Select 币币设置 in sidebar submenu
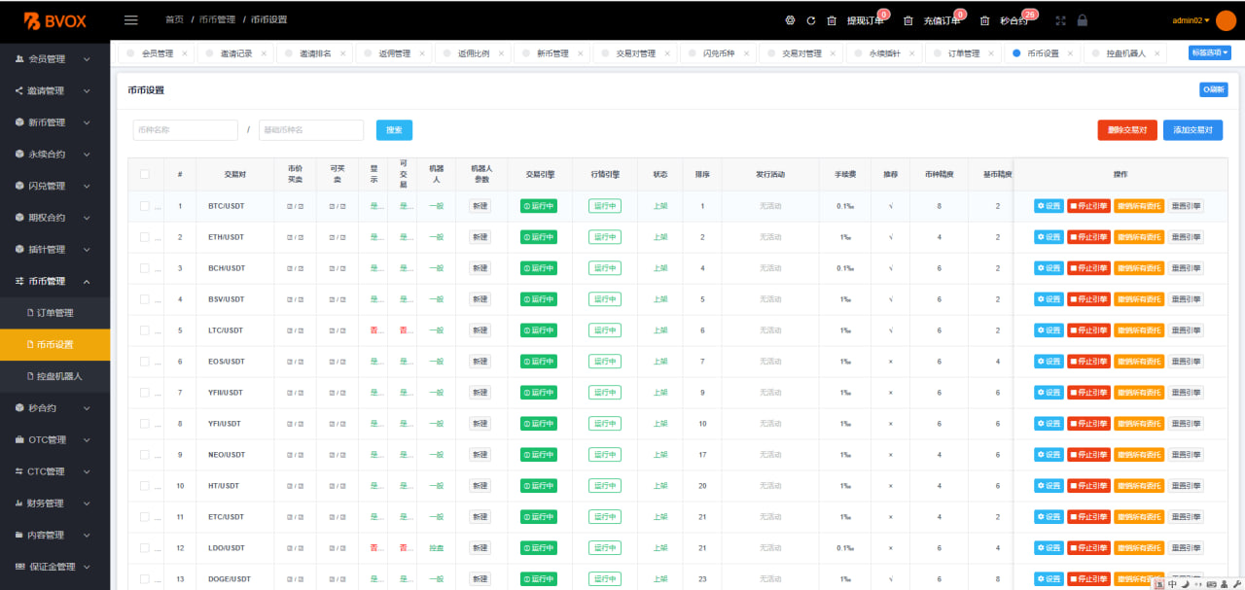Screen dimensions: 1245x590 [x=55, y=344]
